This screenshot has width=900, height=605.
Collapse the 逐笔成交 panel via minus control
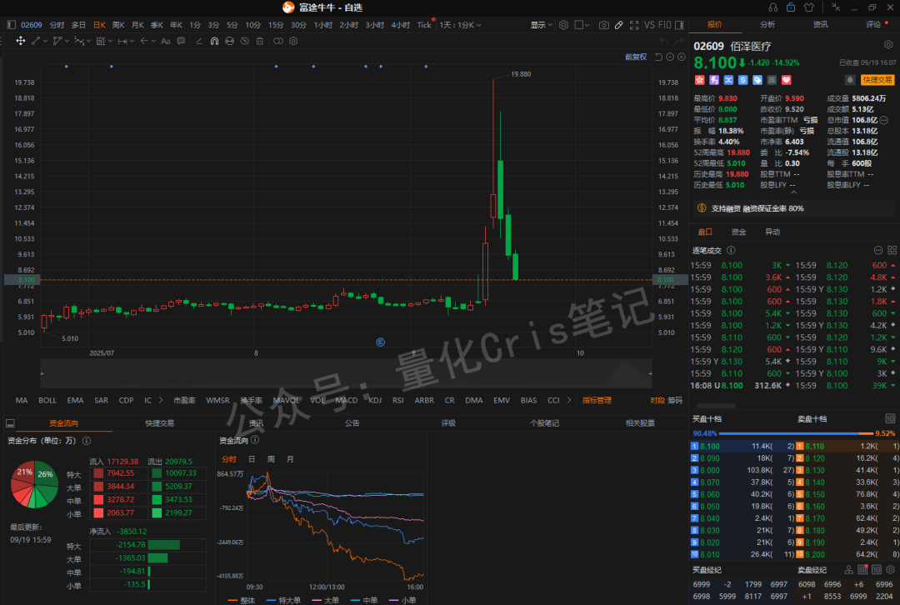(878, 249)
